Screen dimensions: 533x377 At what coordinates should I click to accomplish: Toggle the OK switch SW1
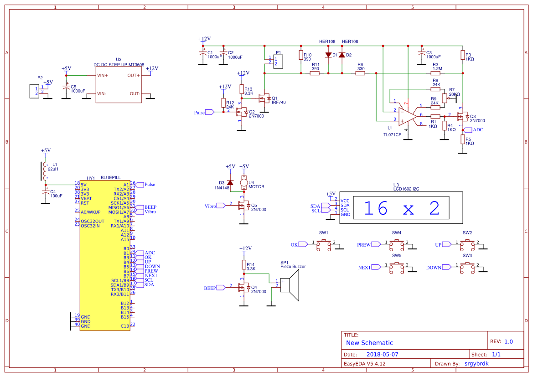(324, 245)
